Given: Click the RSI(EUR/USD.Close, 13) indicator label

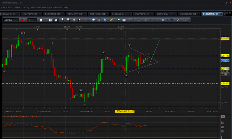Looking at the screenshot, I should coord(20,116).
